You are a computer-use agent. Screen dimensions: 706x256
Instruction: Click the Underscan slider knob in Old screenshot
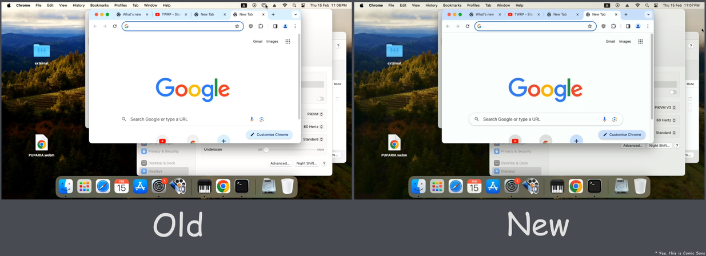tap(266, 150)
